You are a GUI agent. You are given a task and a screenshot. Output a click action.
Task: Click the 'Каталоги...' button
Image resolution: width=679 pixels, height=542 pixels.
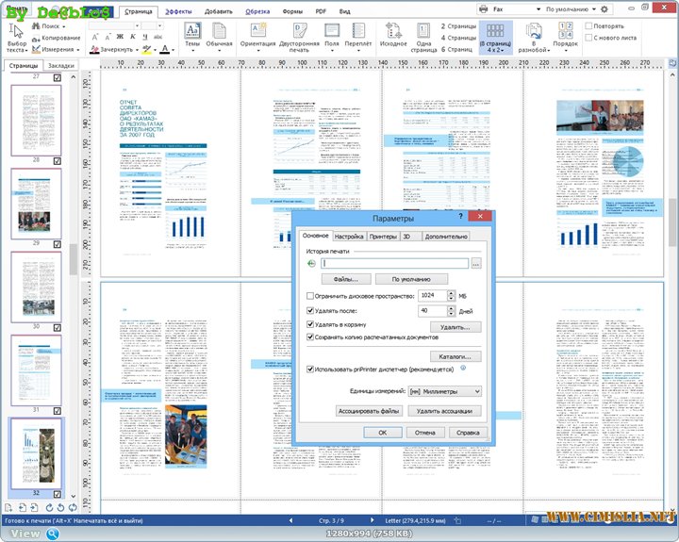(x=455, y=357)
